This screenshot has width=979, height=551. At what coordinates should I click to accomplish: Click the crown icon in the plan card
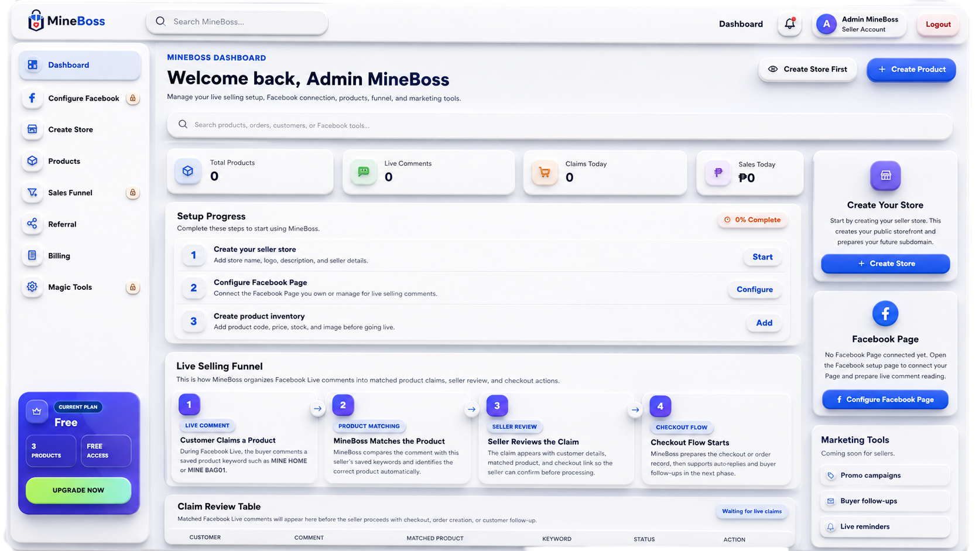[37, 411]
